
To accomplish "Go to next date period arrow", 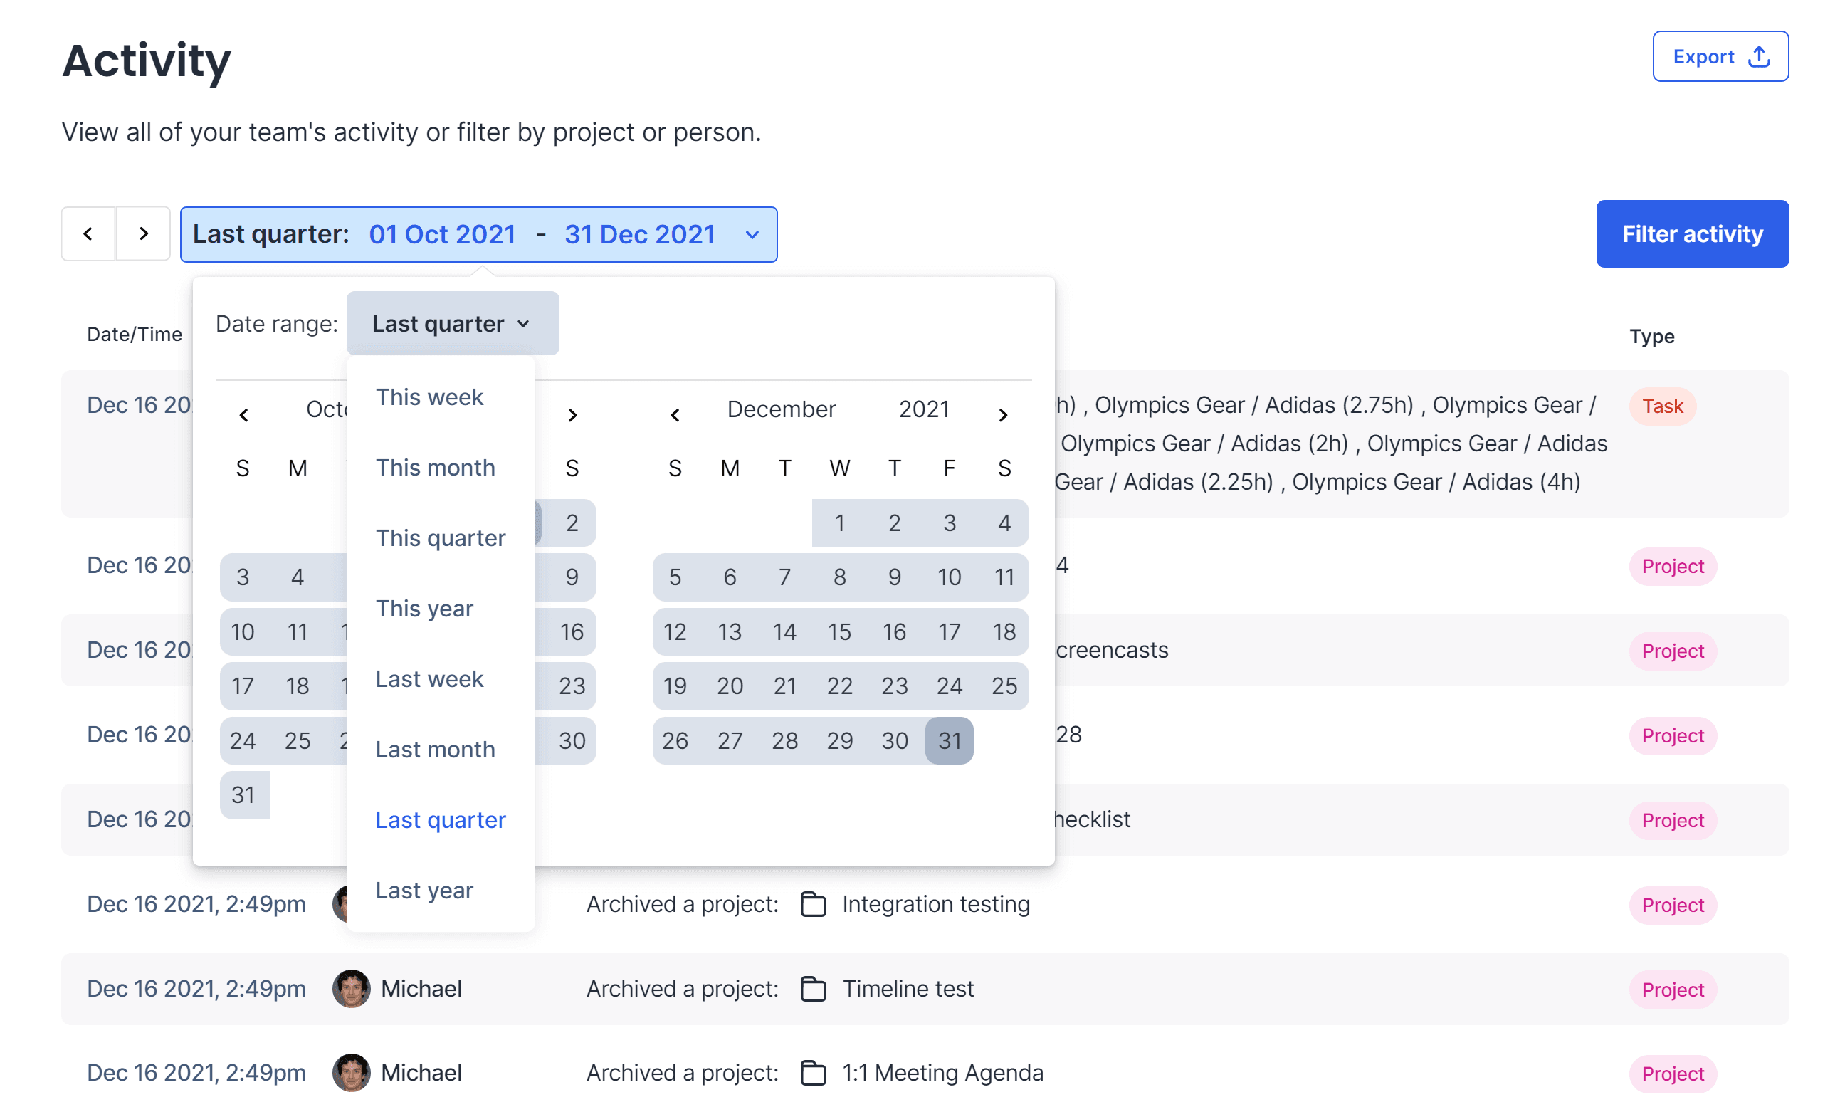I will point(144,234).
